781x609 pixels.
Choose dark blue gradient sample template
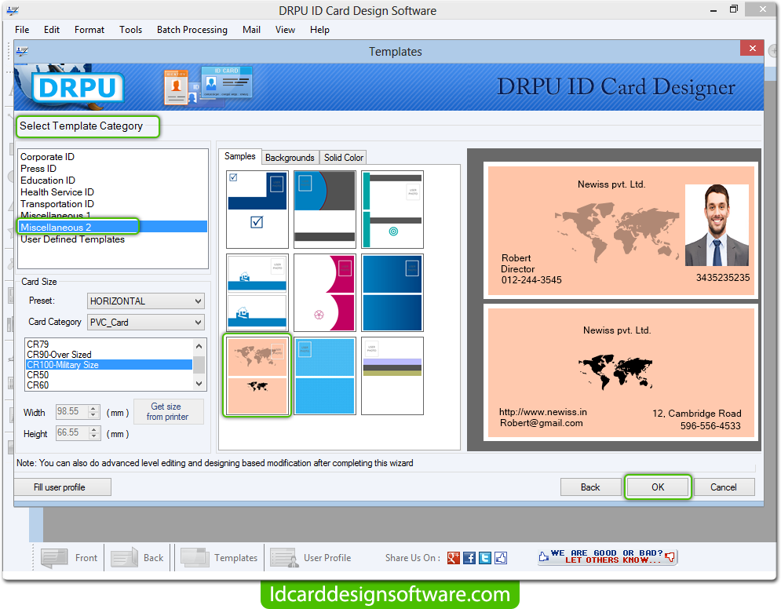click(392, 292)
